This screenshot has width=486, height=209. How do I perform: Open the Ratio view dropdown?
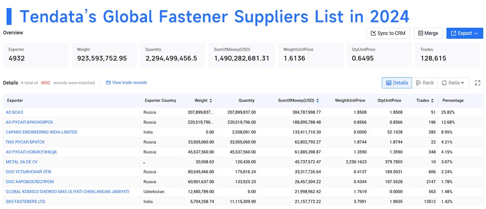[453, 83]
